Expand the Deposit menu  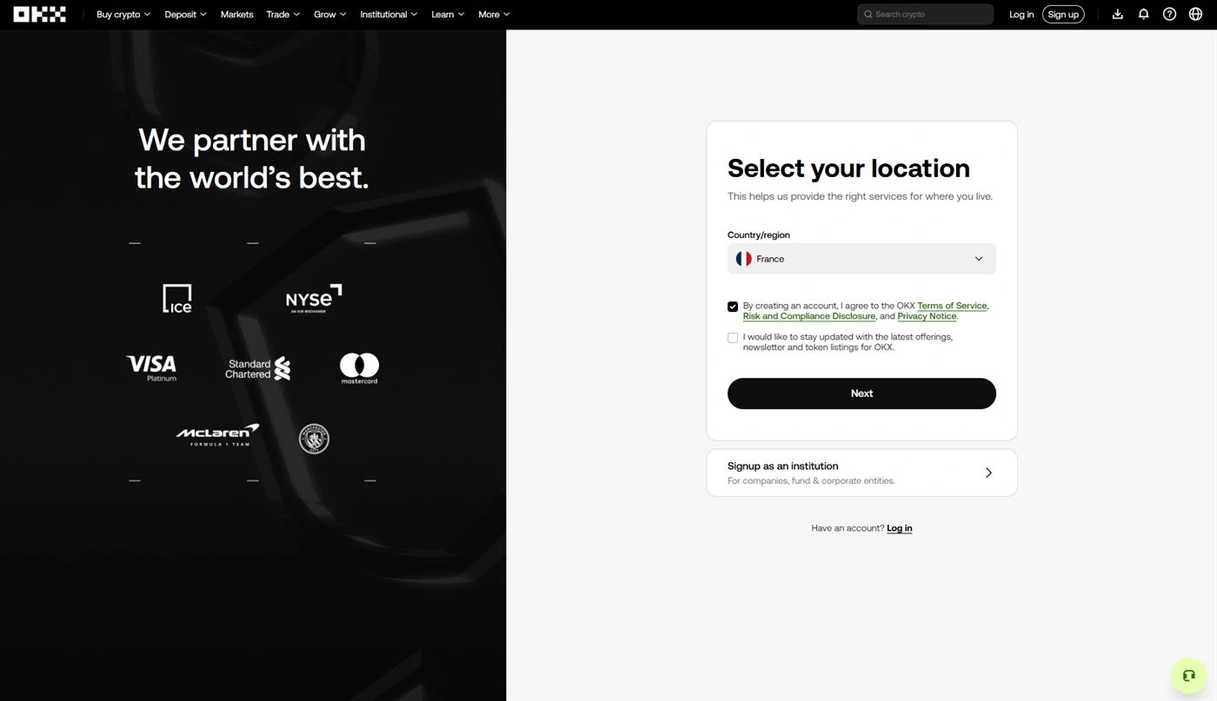(x=186, y=14)
